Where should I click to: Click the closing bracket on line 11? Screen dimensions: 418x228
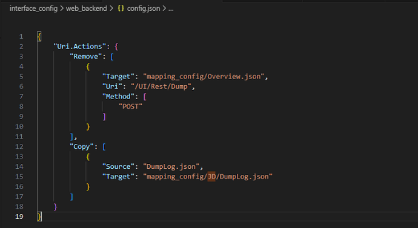(71, 137)
